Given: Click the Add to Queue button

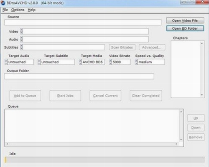Looking at the screenshot, I should click(25, 96).
